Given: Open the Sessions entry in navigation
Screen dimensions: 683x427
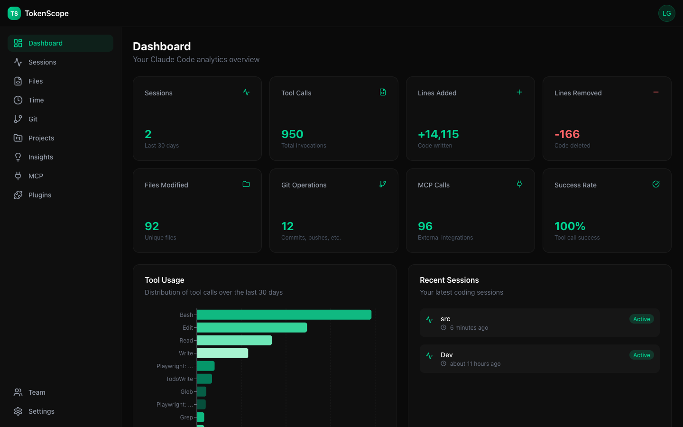Looking at the screenshot, I should pos(42,62).
